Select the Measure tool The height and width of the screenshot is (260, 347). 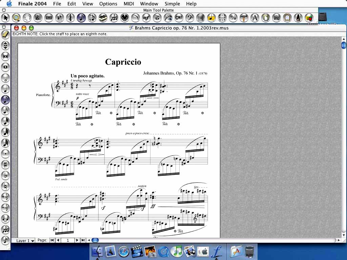pos(49,18)
